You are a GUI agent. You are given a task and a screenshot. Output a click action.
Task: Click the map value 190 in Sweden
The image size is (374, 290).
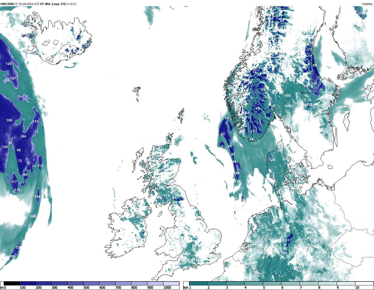288,96
